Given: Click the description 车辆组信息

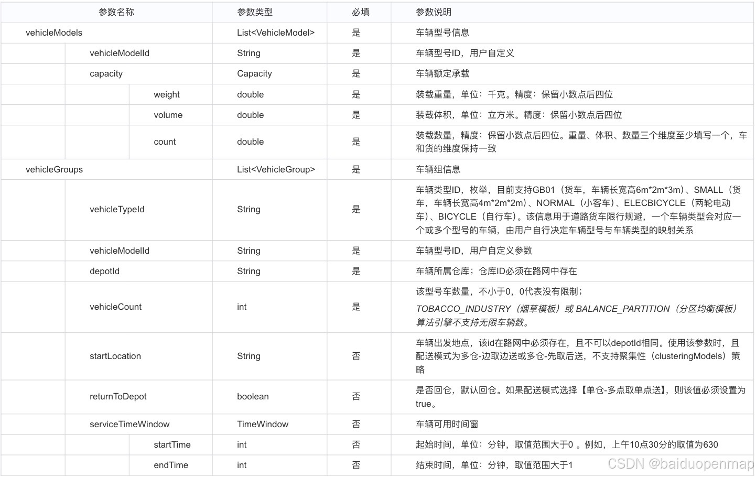Looking at the screenshot, I should pyautogui.click(x=438, y=169).
